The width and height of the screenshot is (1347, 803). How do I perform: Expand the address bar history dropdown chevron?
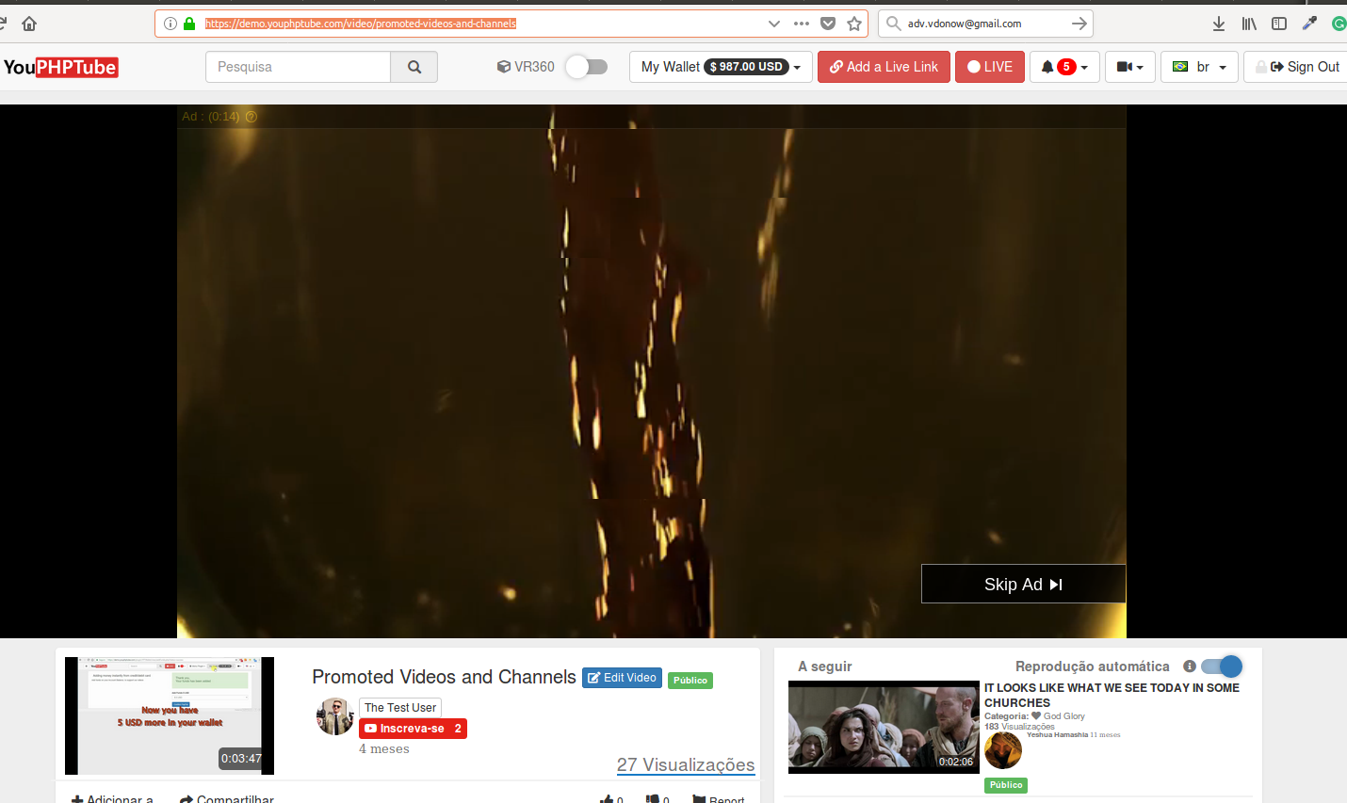pos(774,24)
